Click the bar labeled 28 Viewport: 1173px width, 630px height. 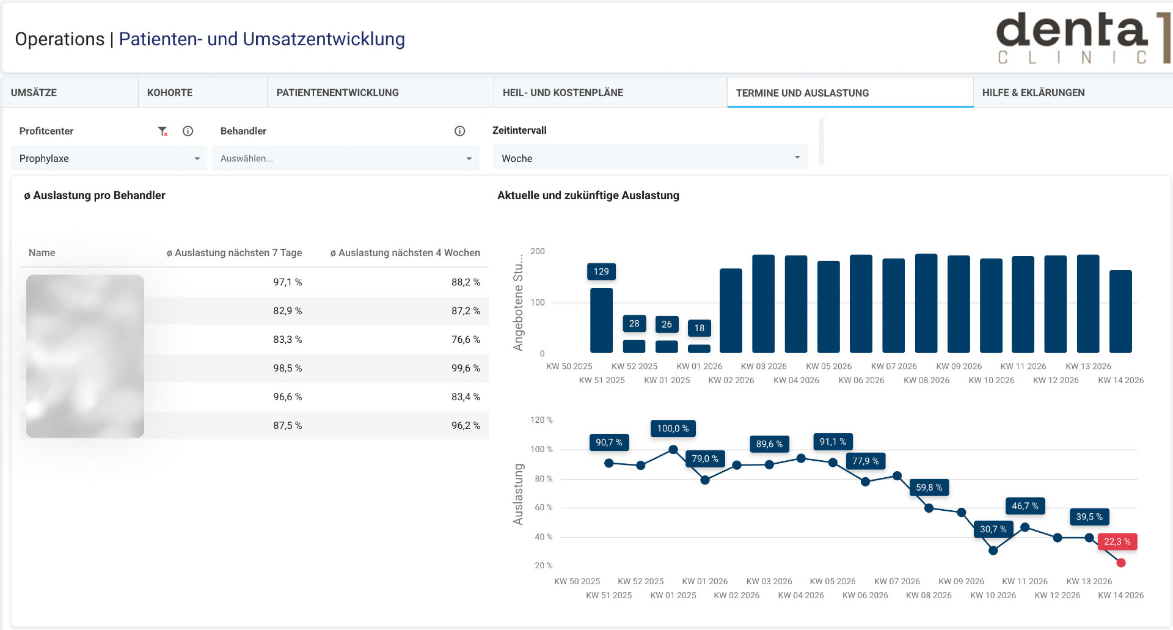[x=634, y=346]
